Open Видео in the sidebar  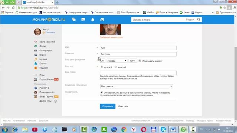[43, 55]
